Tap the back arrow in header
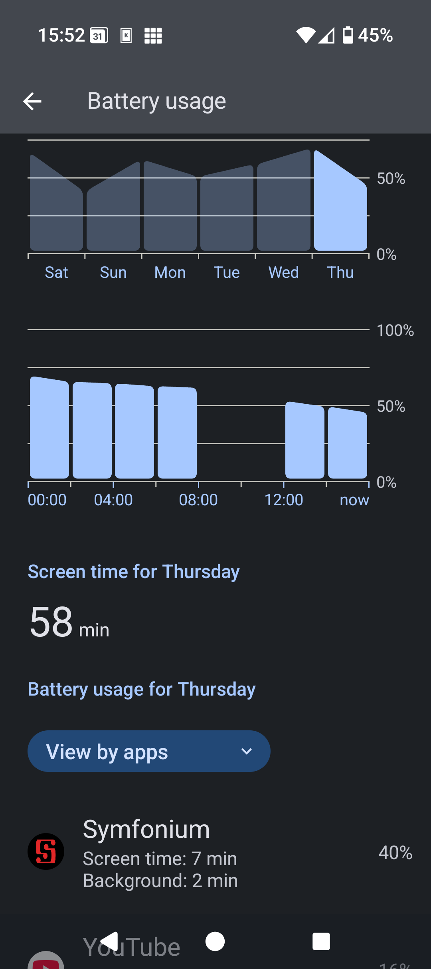This screenshot has width=431, height=969. coord(32,101)
